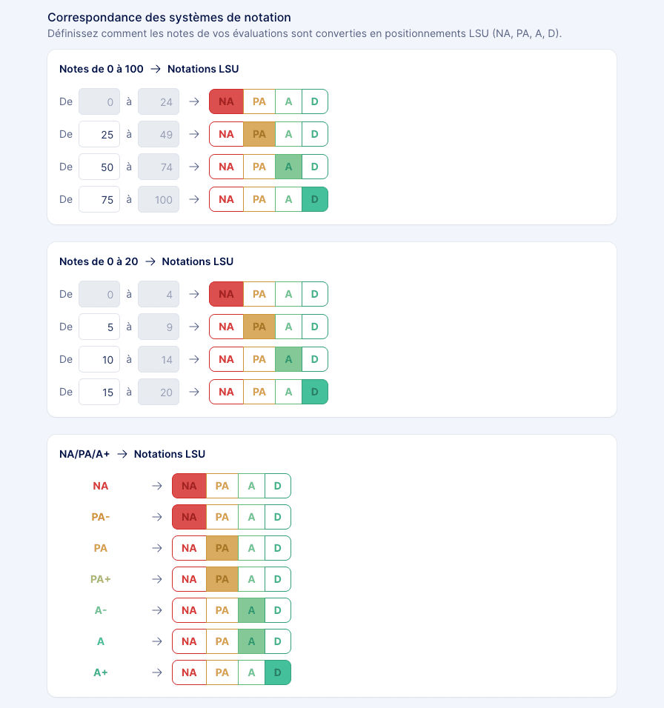Screen dimensions: 664x708
Task: Map the plain PA grade to NA
Action: [x=189, y=548]
